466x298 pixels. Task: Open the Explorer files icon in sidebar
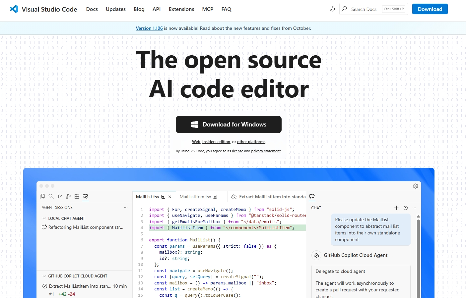(42, 196)
